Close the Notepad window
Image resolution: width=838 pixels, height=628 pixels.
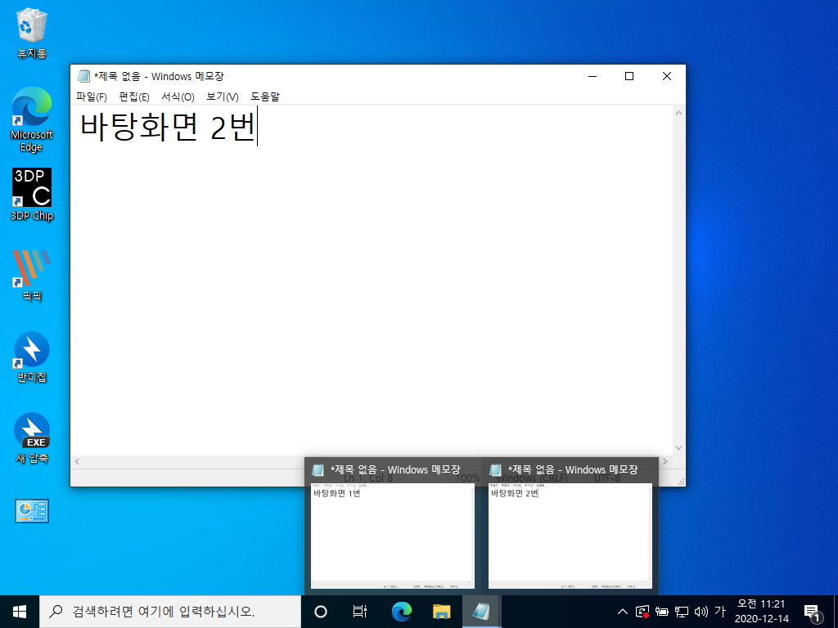pos(666,76)
